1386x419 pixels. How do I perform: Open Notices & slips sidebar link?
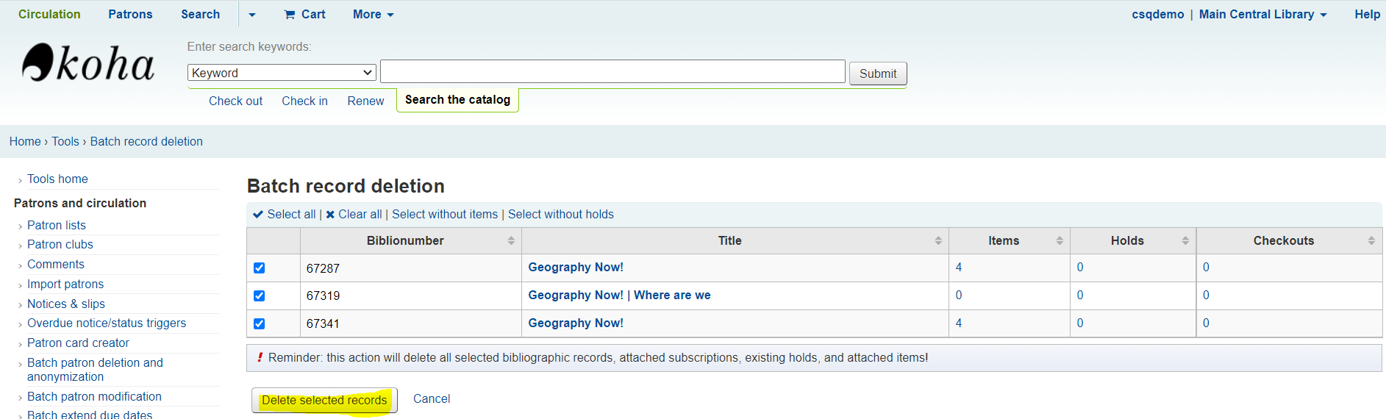pyautogui.click(x=66, y=304)
